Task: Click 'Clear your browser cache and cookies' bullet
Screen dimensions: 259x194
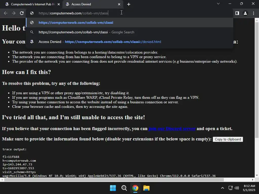Action: tap(70, 107)
